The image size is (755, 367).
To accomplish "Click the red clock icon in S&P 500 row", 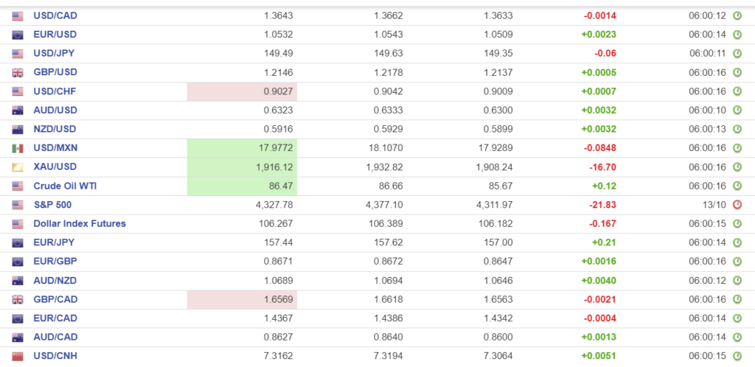I will [x=737, y=205].
